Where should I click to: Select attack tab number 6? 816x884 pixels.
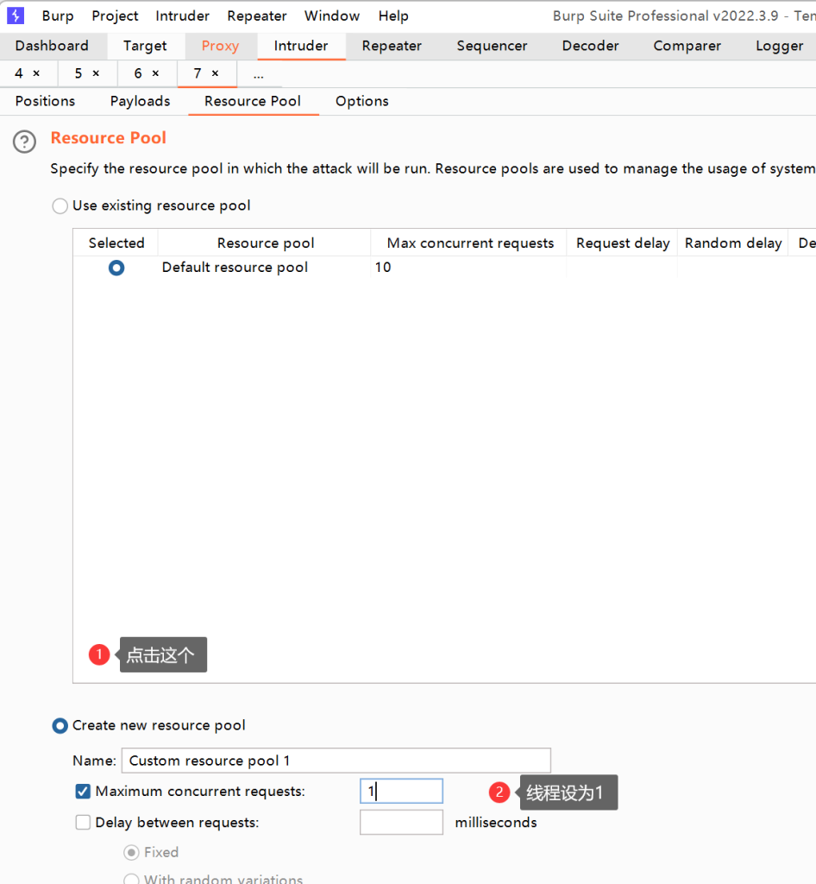138,73
